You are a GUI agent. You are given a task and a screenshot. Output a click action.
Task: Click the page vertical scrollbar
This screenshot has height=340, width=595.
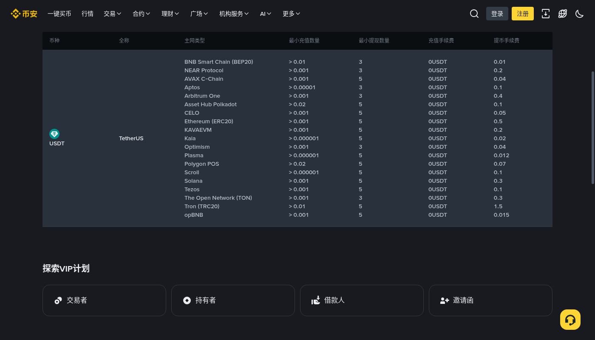593,127
